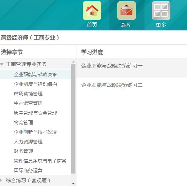
Task: Select the 企业职能与战略决策 chapter
Action: point(35,74)
